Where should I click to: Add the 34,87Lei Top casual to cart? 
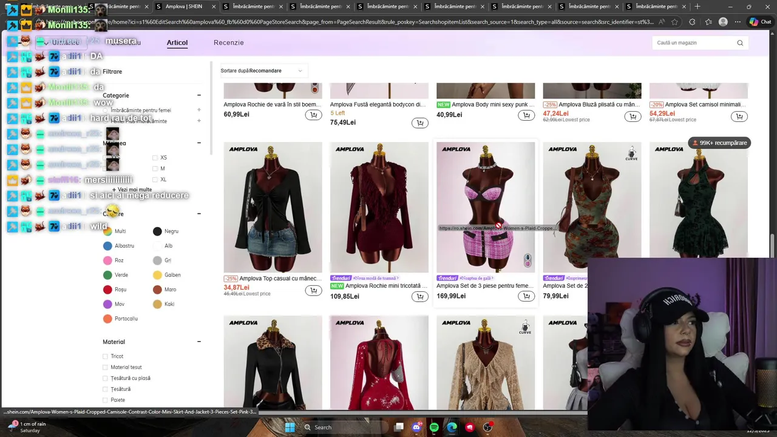(313, 291)
